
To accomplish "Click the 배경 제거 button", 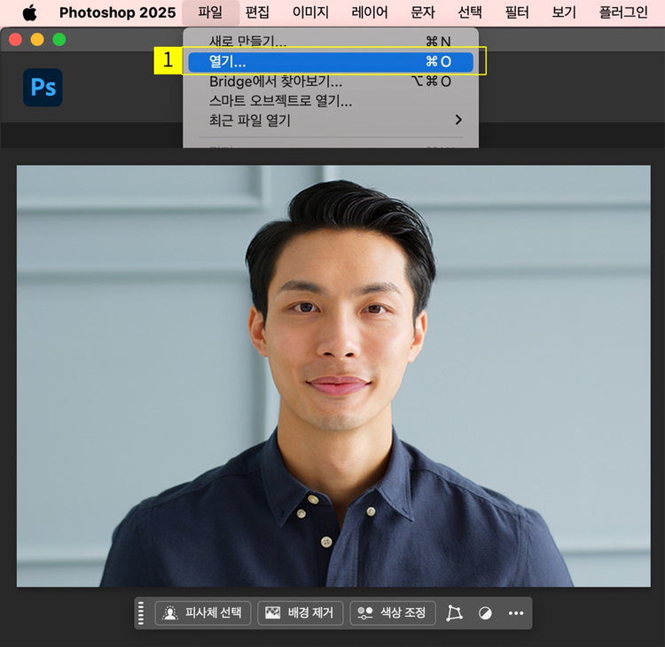I will pyautogui.click(x=301, y=613).
